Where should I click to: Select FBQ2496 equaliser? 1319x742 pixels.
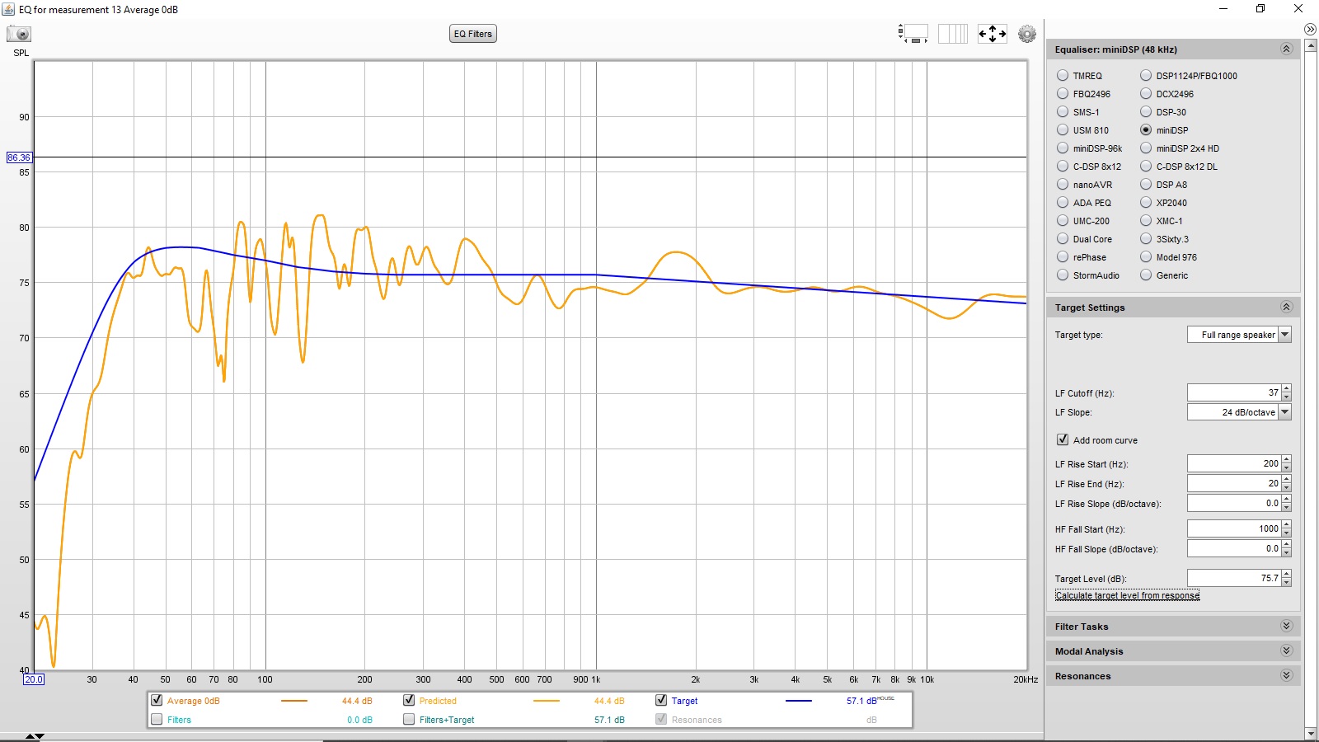tap(1063, 93)
